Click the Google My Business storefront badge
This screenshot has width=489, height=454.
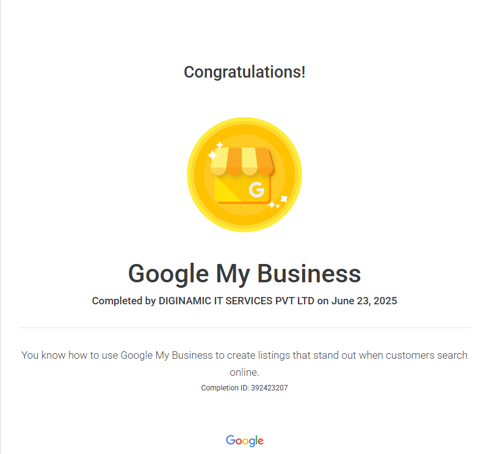pos(244,175)
